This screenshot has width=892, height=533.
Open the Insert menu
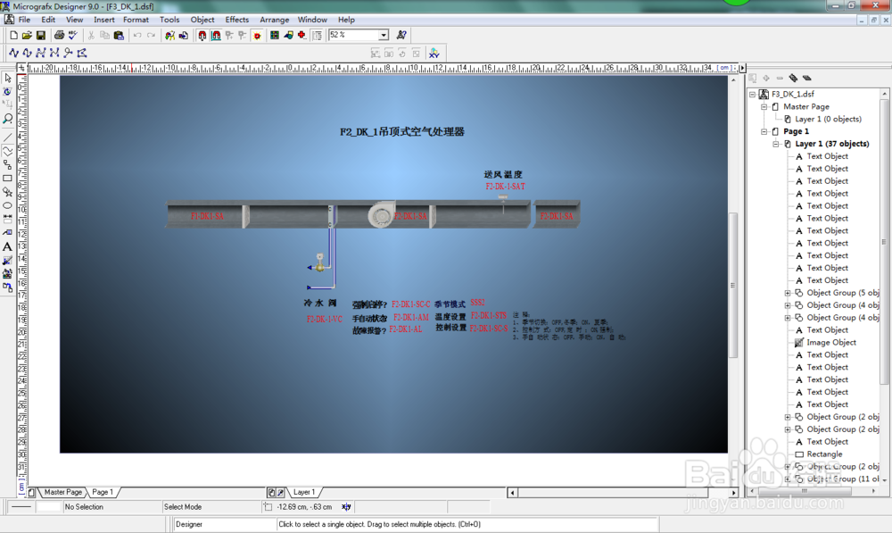(104, 20)
